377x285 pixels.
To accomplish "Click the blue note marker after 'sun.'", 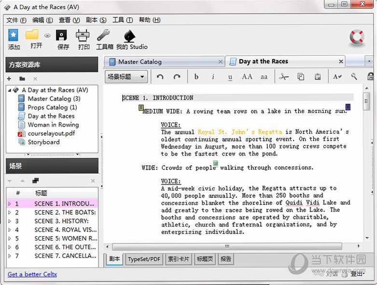I will (x=348, y=107).
